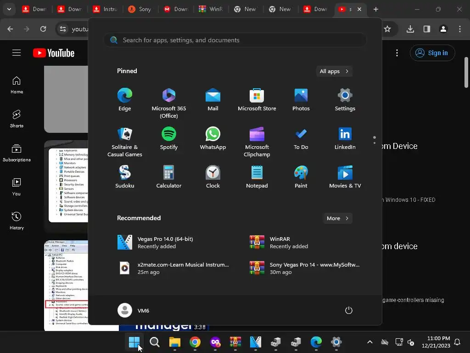Click the YouTube page scrollbar
This screenshot has width=470, height=353.
click(x=466, y=72)
